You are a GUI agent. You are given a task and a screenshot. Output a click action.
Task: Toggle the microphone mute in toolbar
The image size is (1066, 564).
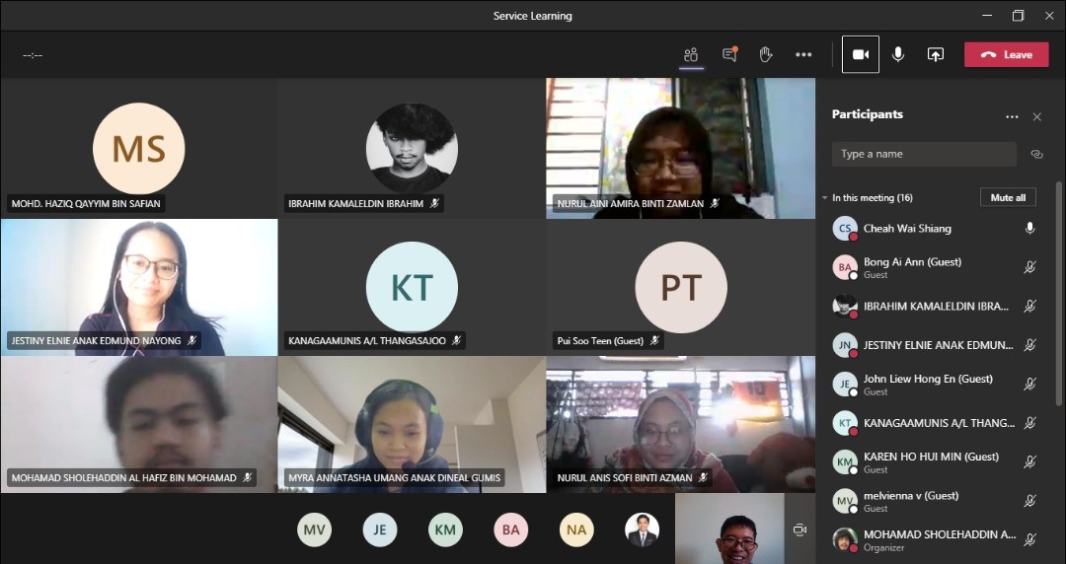coord(898,54)
